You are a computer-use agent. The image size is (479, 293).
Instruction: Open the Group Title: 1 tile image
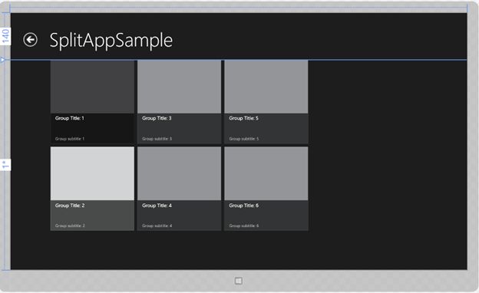tap(92, 87)
